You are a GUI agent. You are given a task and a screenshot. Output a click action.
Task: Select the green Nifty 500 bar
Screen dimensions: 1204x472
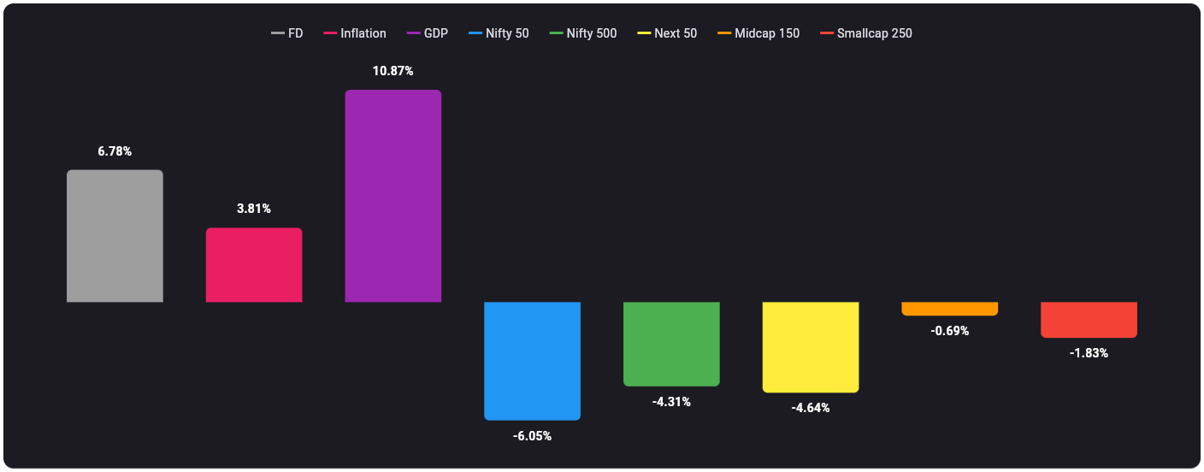(671, 344)
